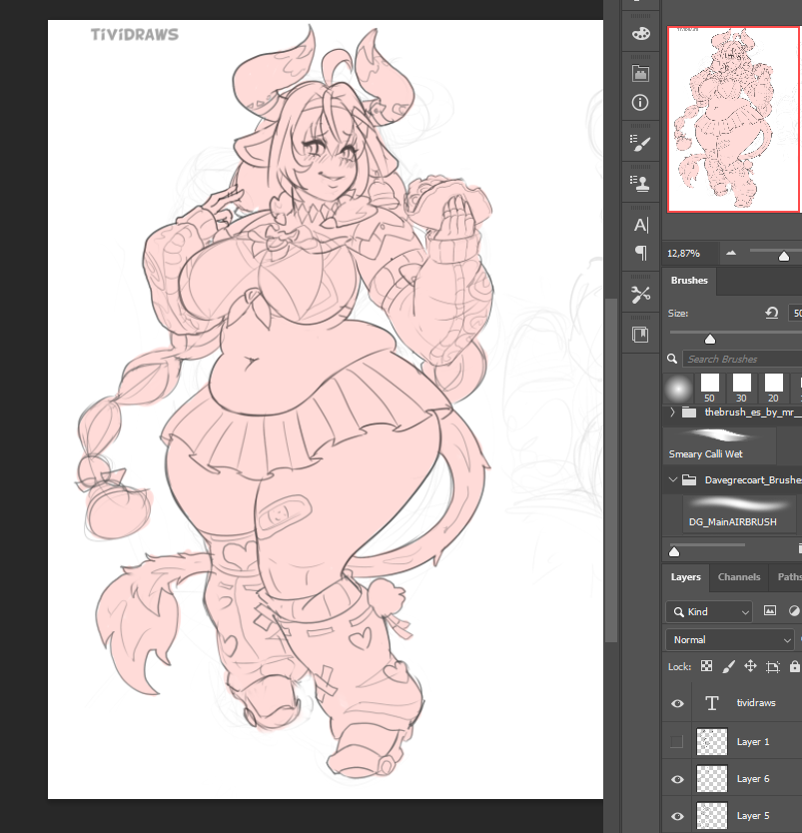Hide the tividraws text layer
This screenshot has height=833, width=802.
677,702
